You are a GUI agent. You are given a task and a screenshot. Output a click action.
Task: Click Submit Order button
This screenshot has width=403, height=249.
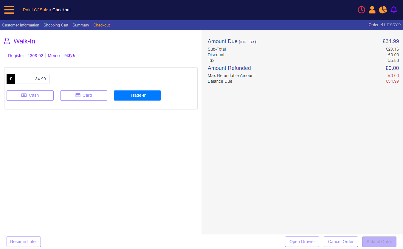click(x=379, y=242)
